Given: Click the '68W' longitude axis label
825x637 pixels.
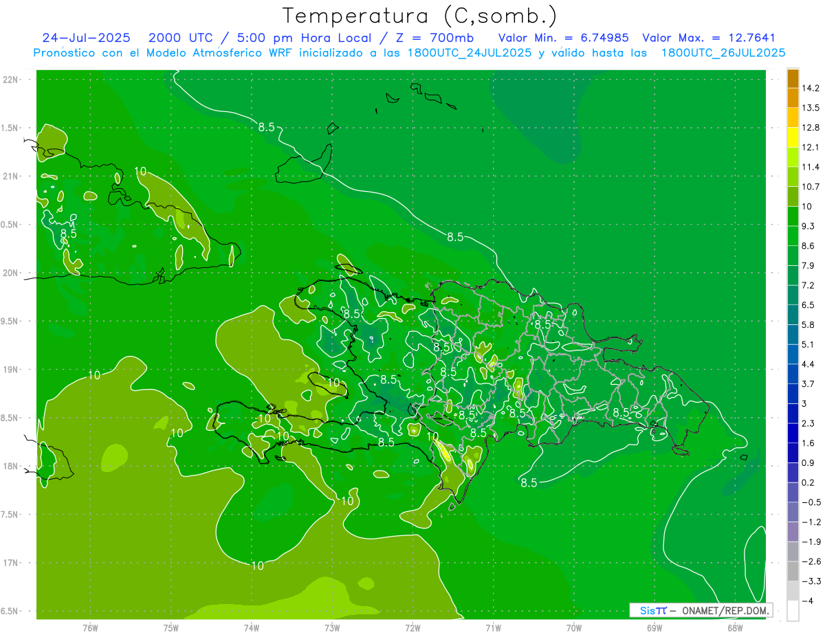Looking at the screenshot, I should tap(735, 628).
